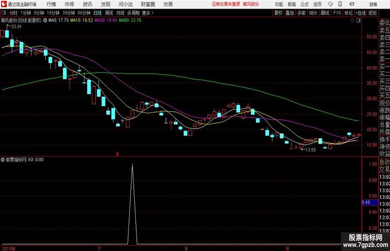
Task: Open the 版面 menu
Action: click(292, 4)
